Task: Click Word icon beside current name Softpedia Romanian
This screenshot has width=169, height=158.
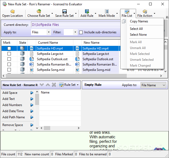Action: pos(32,64)
